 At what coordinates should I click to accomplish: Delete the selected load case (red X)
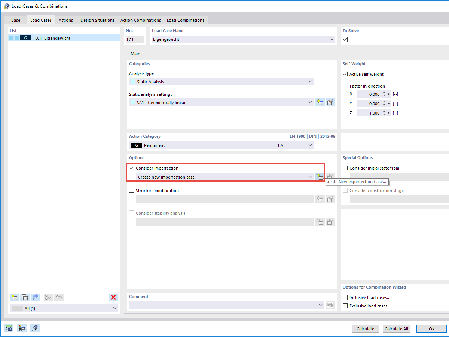click(x=113, y=297)
